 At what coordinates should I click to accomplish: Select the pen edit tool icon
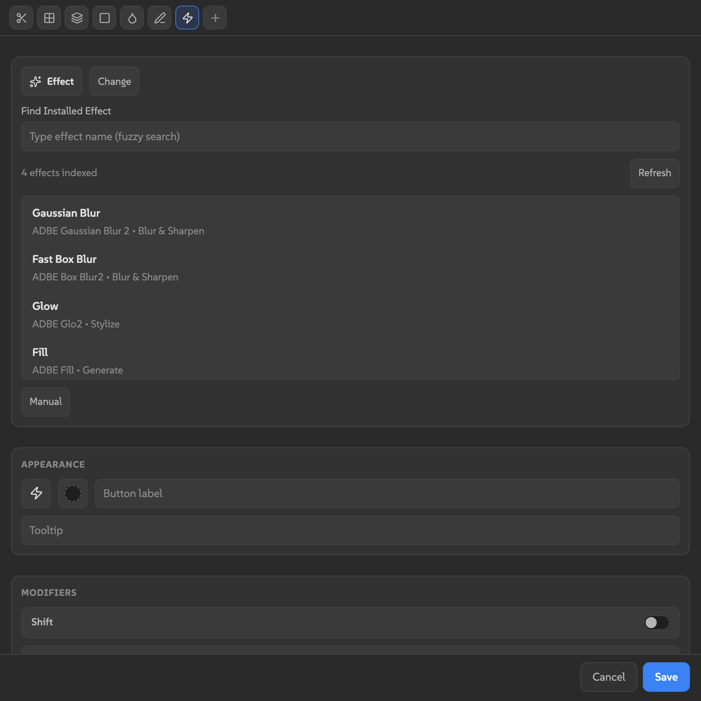click(x=160, y=18)
